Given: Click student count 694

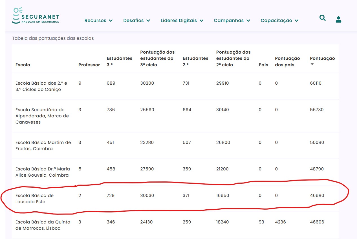Looking at the screenshot, I should point(187,110).
